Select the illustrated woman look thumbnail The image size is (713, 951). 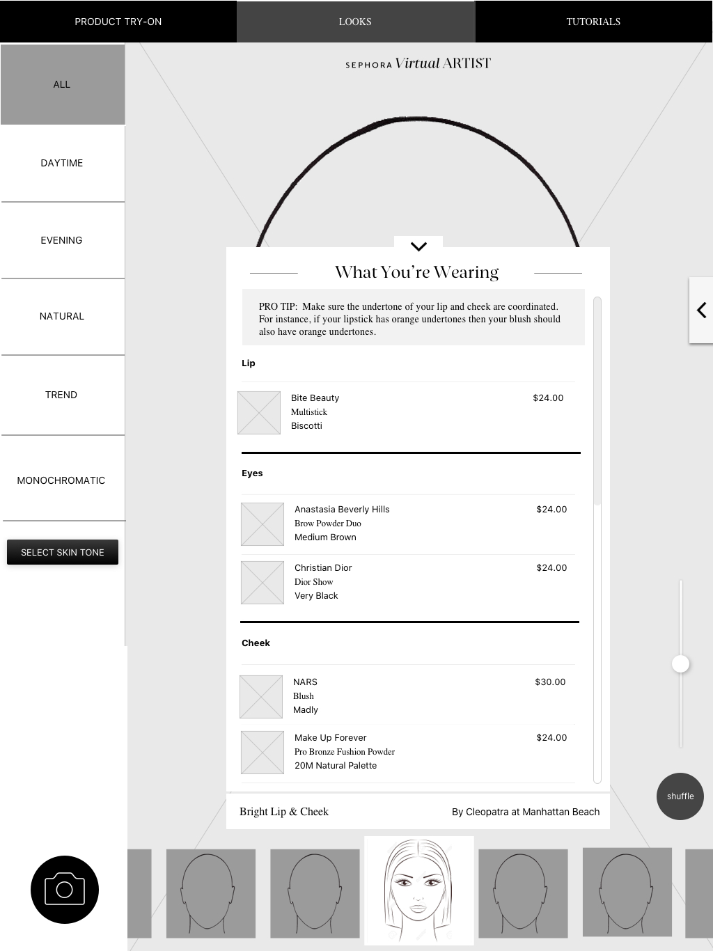[419, 890]
